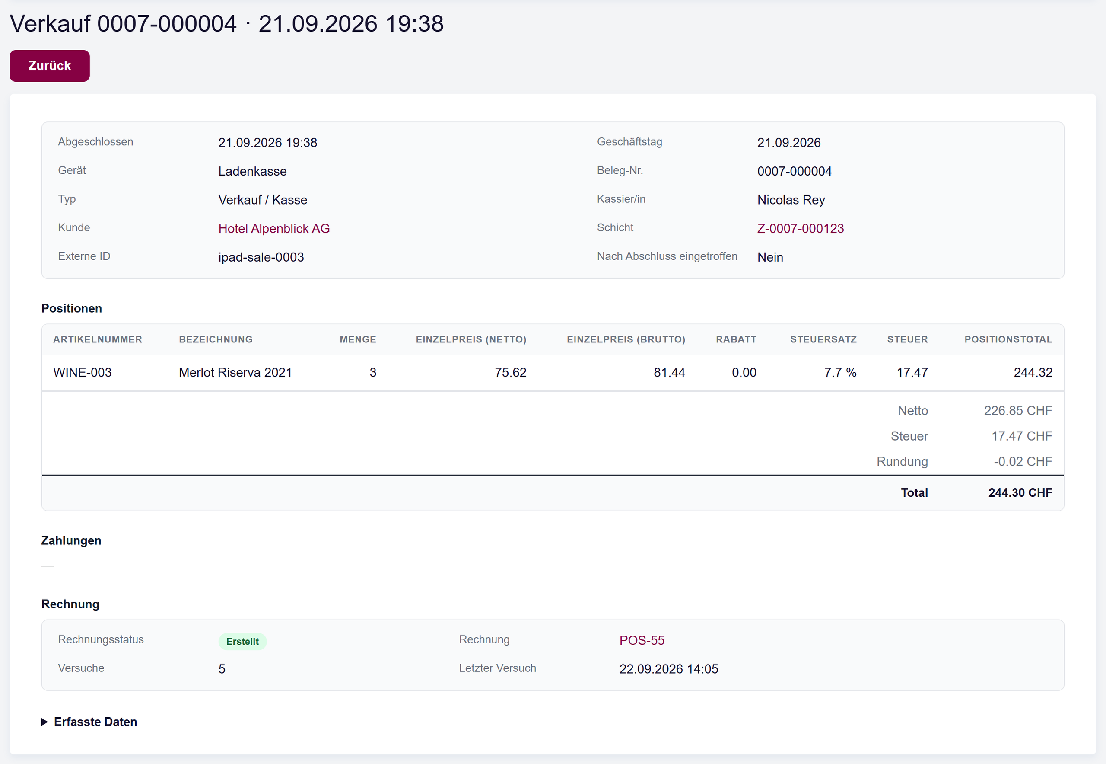Click the Beleg-Nr. value 0007-000004
Image resolution: width=1106 pixels, height=764 pixels.
click(x=794, y=171)
